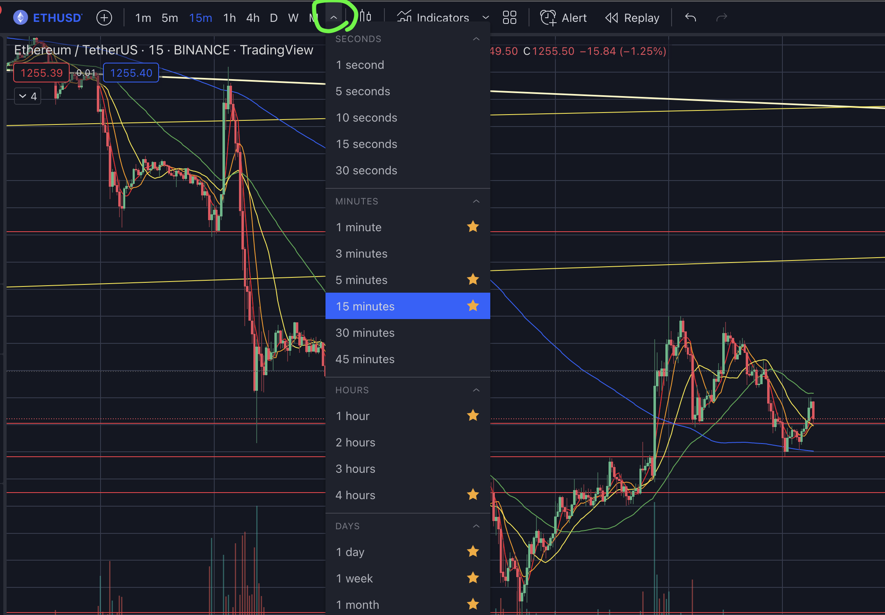Open the indicator templates grid icon
Screen dimensions: 885x615
pyautogui.click(x=509, y=17)
